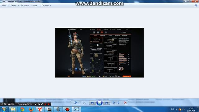Open the clock showing 15:01
Image resolution: width=199 pixels, height=112 pixels.
pos(191,110)
